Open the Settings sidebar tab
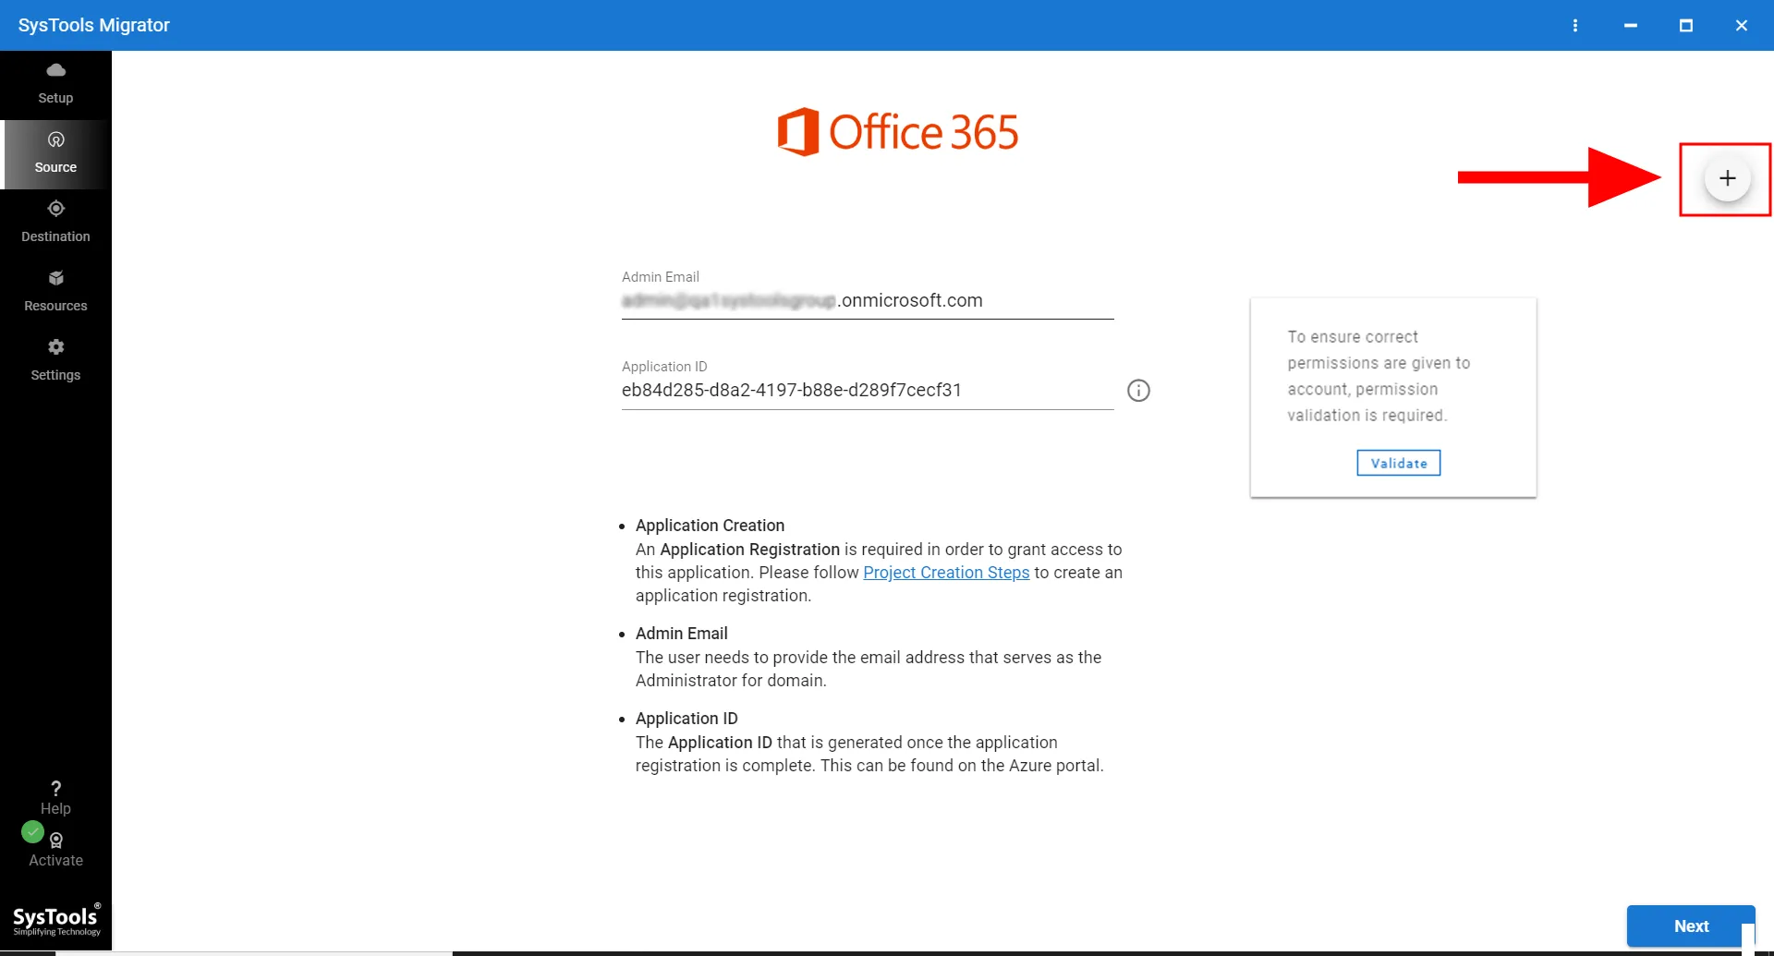This screenshot has height=956, width=1774. (55, 361)
